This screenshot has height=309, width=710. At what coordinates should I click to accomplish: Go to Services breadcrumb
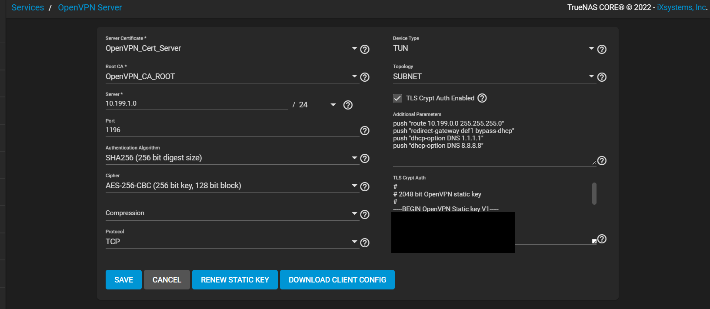click(27, 7)
